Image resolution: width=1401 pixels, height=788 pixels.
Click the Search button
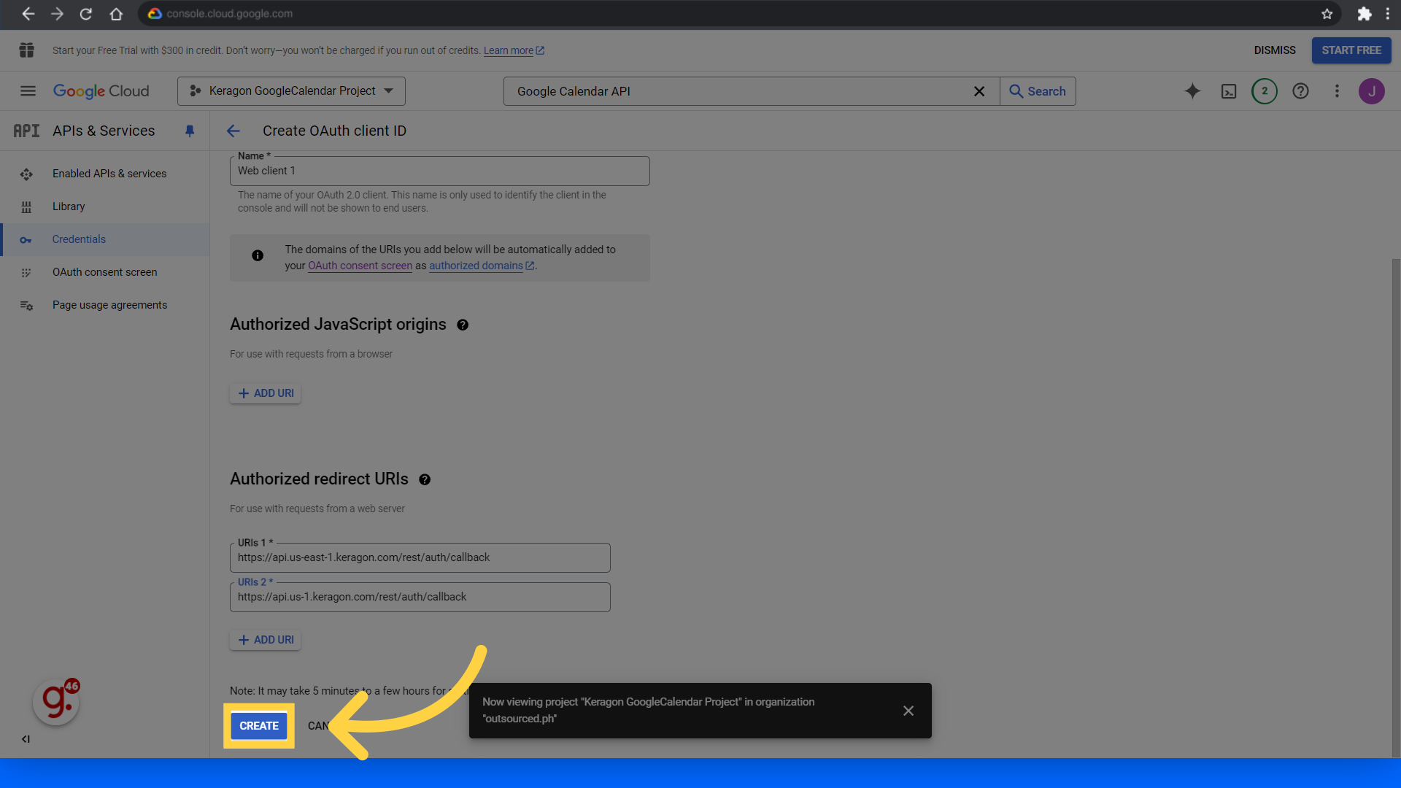1038,91
